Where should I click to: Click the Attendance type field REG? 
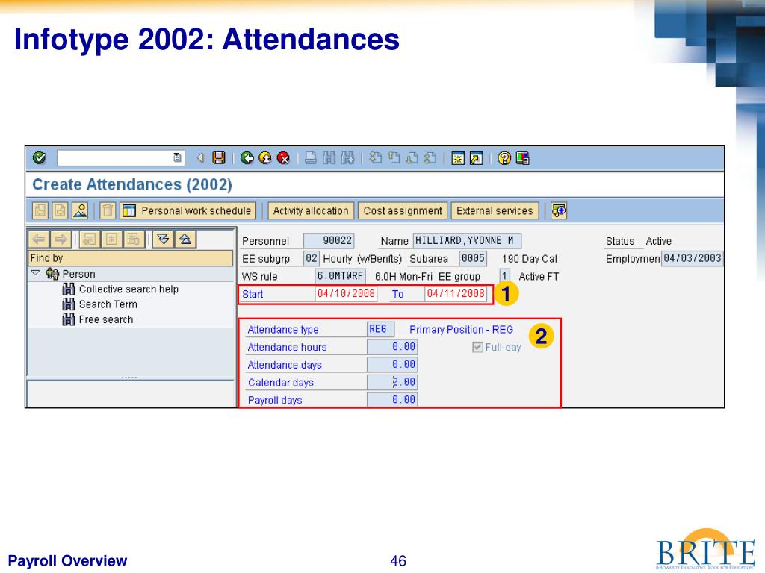point(380,329)
